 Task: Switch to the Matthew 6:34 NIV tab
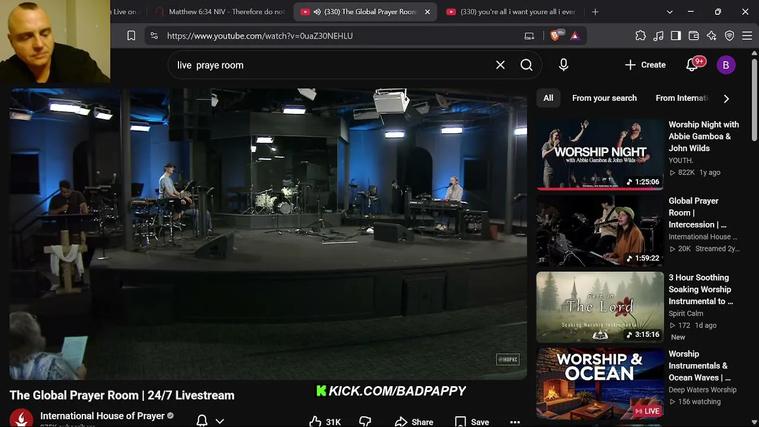220,12
